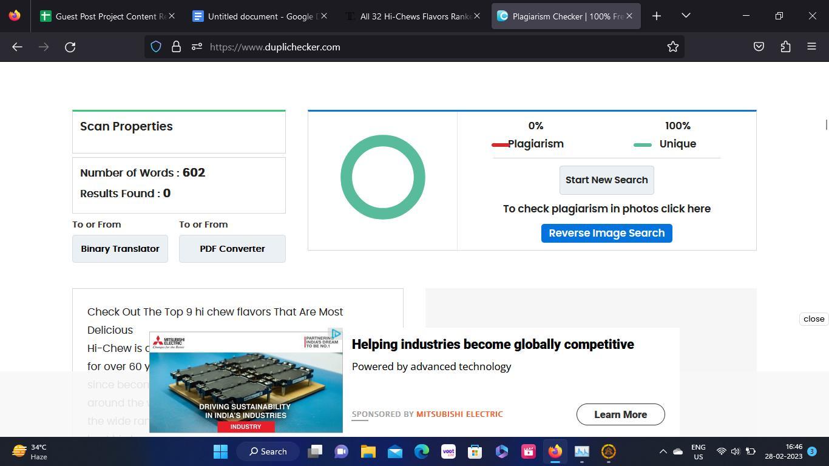The width and height of the screenshot is (829, 466).
Task: Click 'To check plagiarism in photos click here'
Action: click(607, 209)
